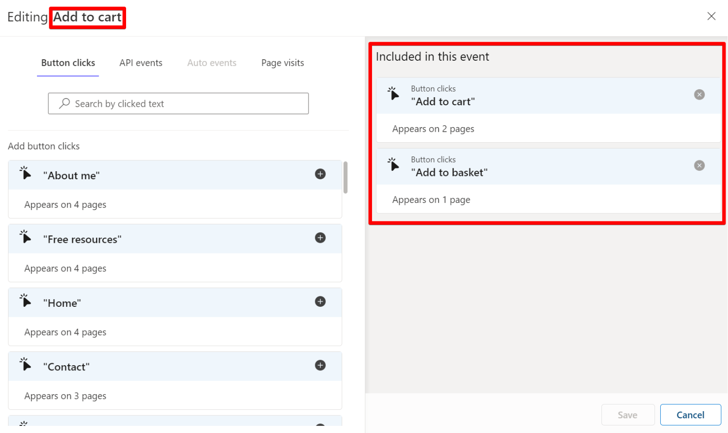This screenshot has height=433, width=728.
Task: Remove "Add to basket" from included events
Action: 699,166
